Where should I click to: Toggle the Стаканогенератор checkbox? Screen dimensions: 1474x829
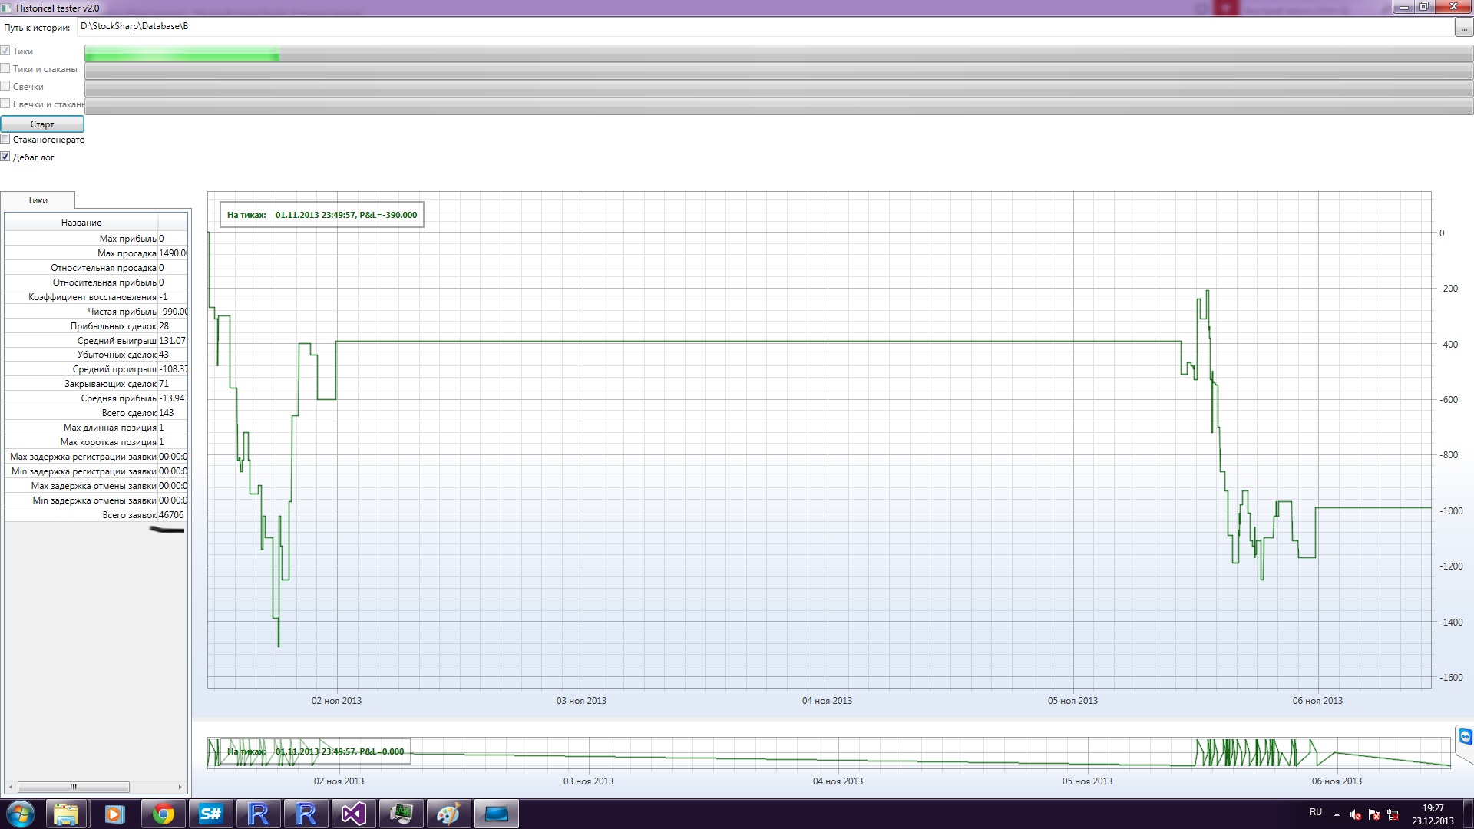[x=5, y=139]
